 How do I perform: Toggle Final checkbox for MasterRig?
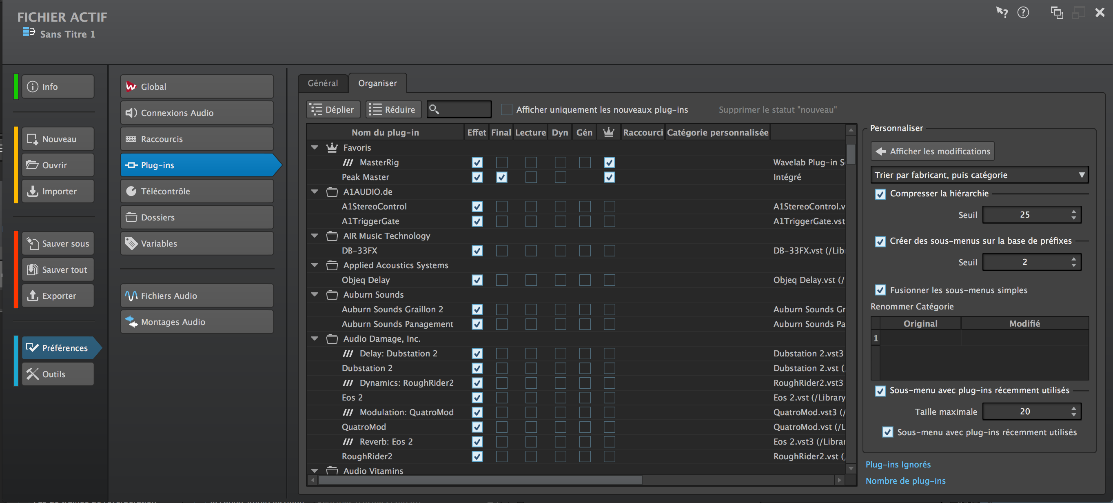(501, 162)
